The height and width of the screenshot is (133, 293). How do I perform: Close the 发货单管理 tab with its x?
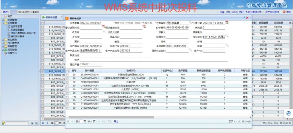coord(62,17)
